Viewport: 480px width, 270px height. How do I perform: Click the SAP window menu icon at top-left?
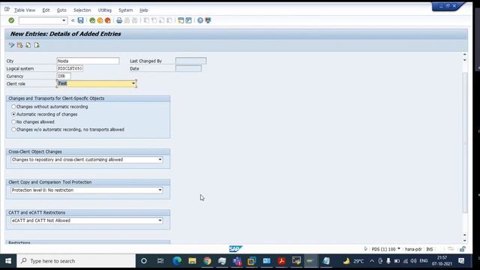tap(7, 10)
